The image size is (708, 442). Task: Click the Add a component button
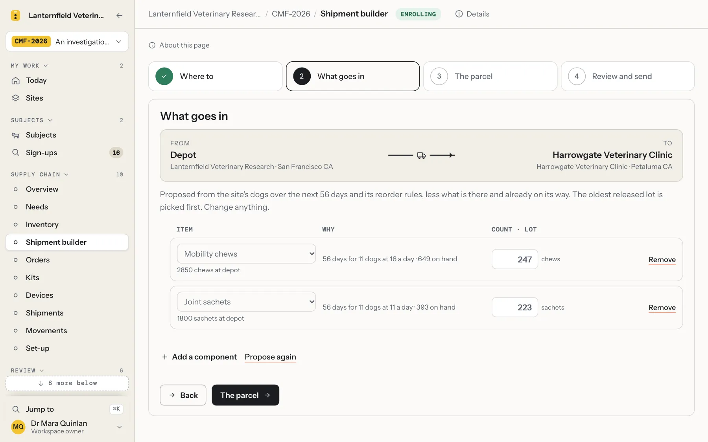[x=199, y=357]
